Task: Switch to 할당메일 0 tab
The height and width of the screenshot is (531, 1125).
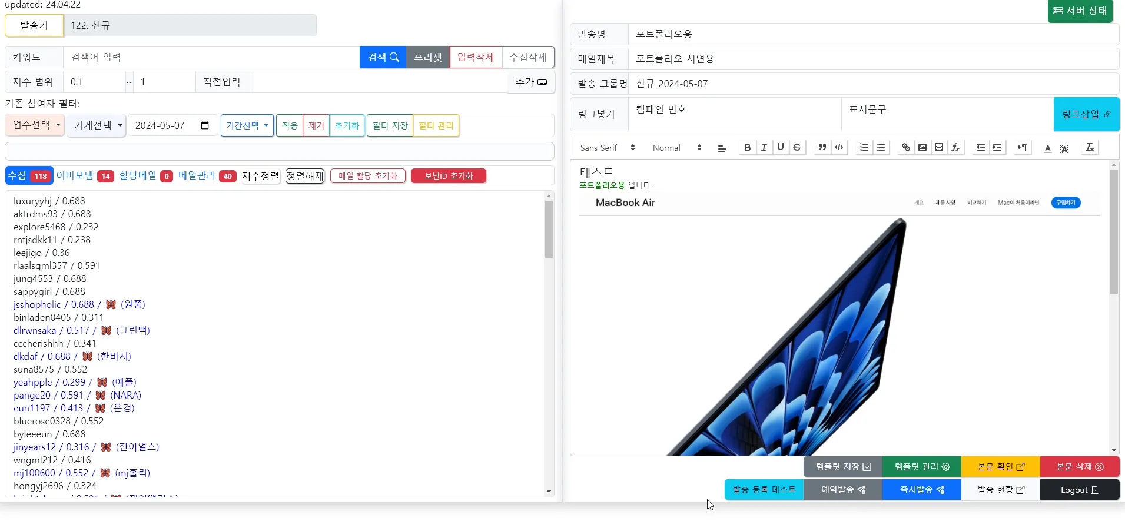Action: pyautogui.click(x=145, y=175)
